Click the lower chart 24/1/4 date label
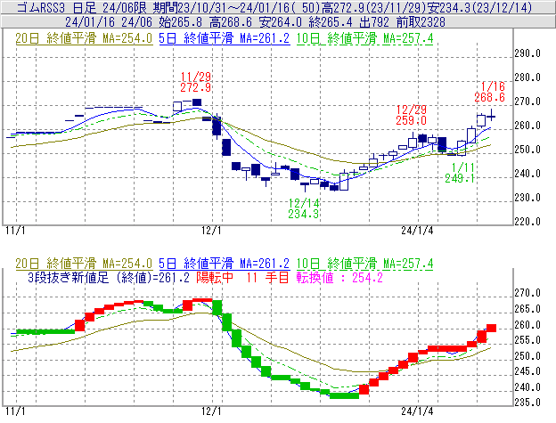The image size is (556, 423). pyautogui.click(x=417, y=411)
